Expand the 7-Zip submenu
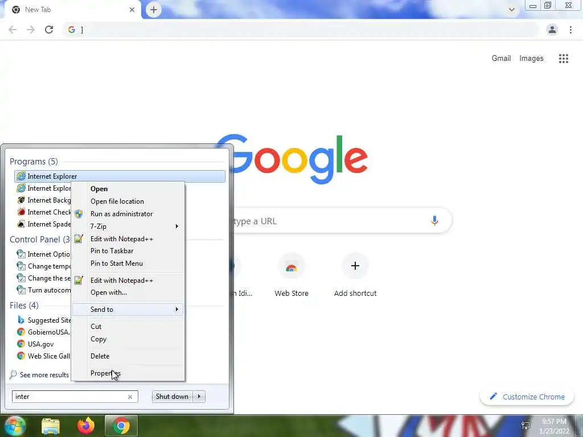The image size is (583, 437). 128,226
